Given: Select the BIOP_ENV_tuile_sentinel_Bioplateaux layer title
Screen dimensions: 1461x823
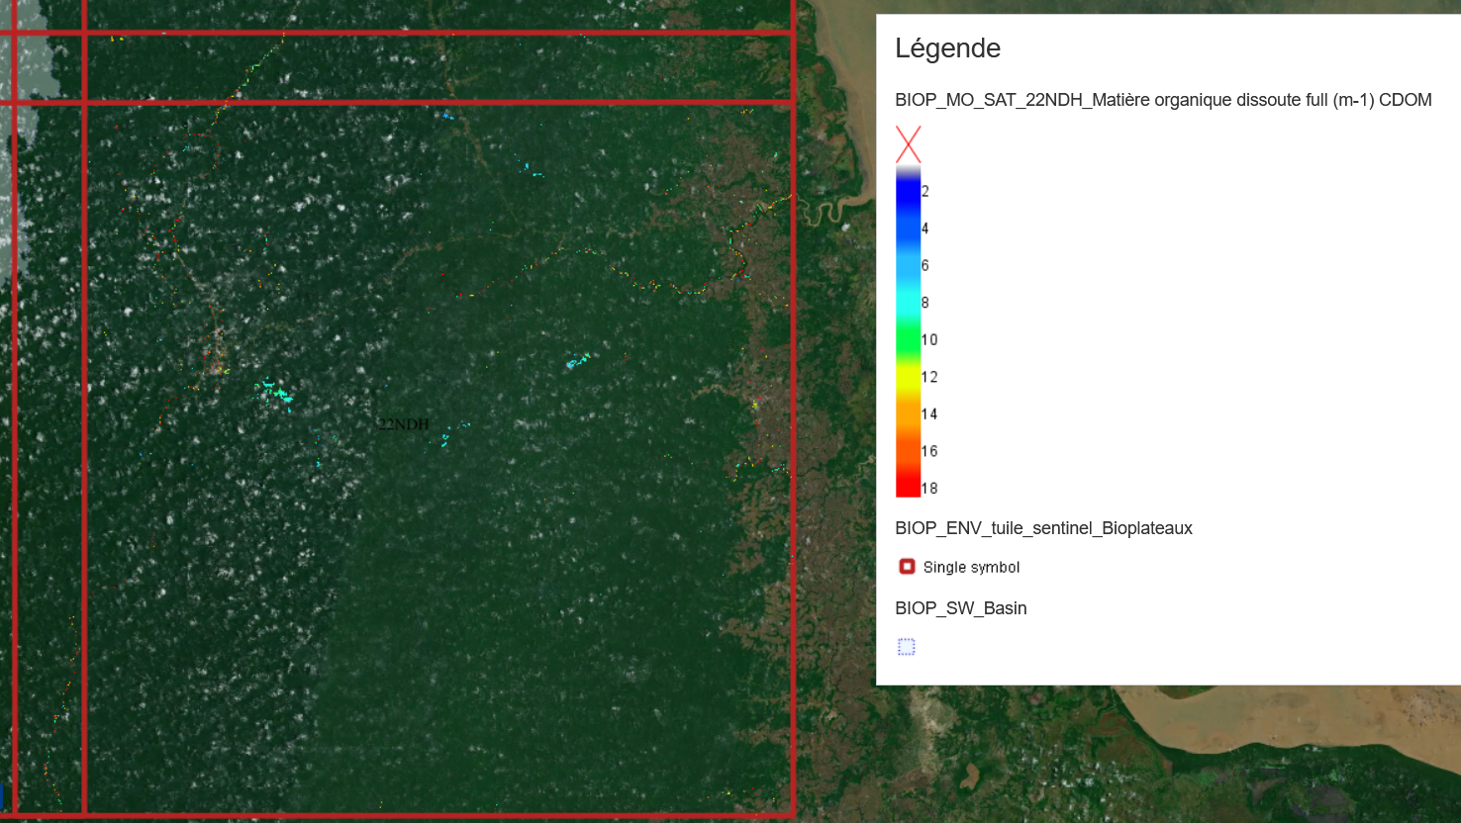Looking at the screenshot, I should (1043, 528).
